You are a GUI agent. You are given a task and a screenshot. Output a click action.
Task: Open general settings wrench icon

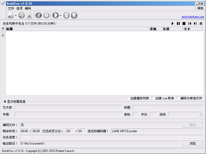pyautogui.click(x=38, y=15)
